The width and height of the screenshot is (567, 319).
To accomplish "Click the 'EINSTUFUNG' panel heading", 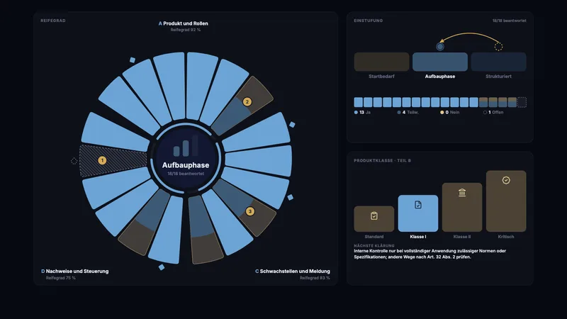I will [368, 21].
